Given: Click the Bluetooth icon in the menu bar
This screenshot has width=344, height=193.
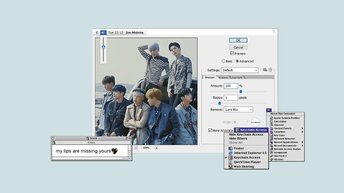Looking at the screenshot, I should pos(97,32).
